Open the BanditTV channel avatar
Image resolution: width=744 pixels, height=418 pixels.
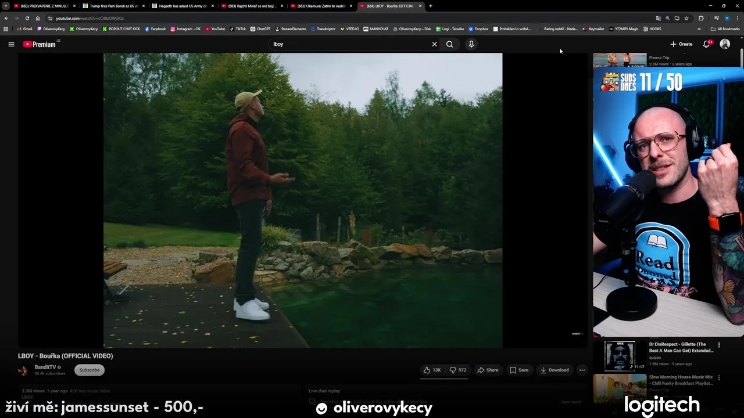click(x=23, y=370)
